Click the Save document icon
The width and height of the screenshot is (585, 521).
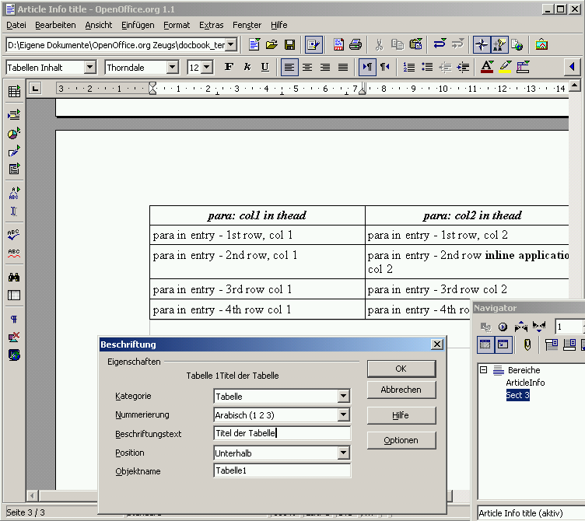pos(289,44)
